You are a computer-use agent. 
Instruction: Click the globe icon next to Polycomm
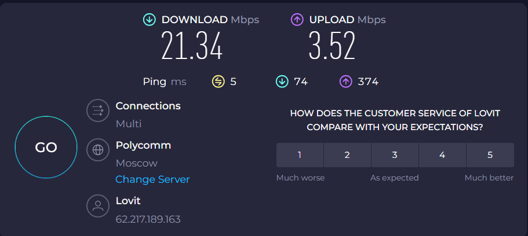point(98,150)
